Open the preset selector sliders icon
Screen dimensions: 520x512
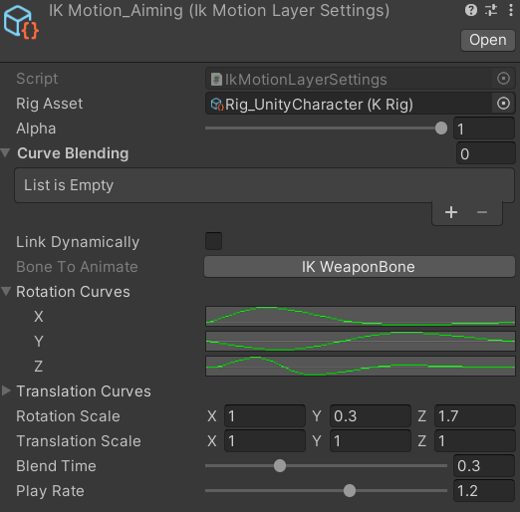(x=491, y=11)
